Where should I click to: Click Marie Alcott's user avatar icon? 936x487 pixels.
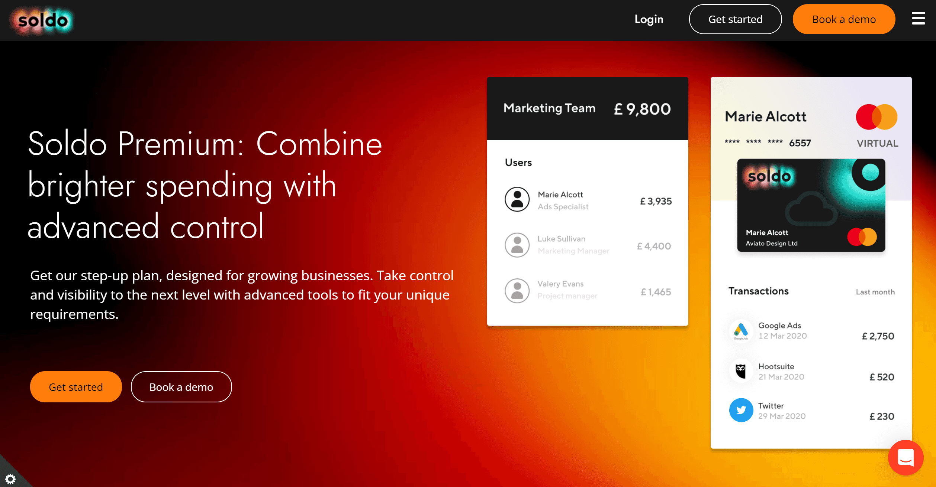click(x=517, y=200)
